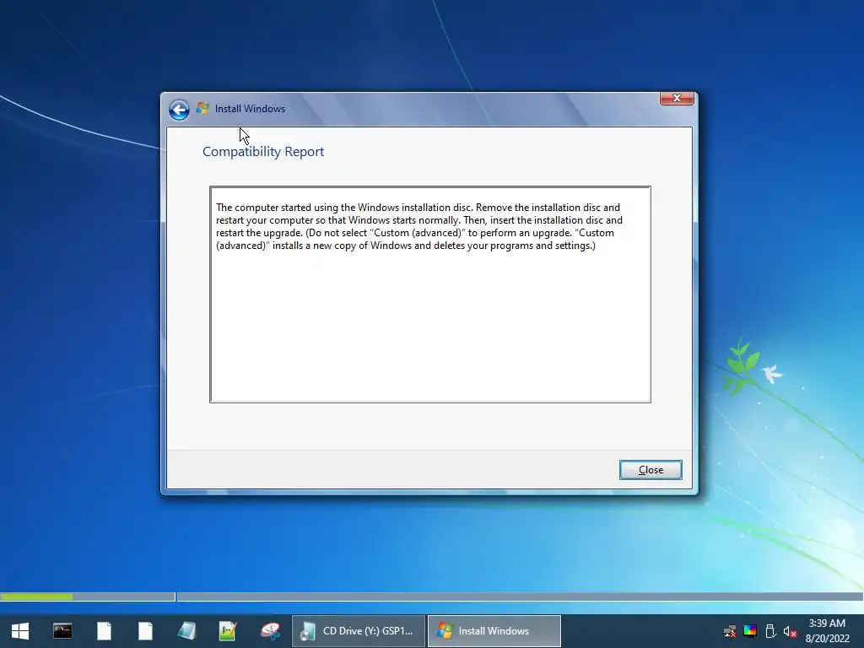Screen dimensions: 864x648
Task: Open the green notepad with pencil icon
Action: (228, 631)
